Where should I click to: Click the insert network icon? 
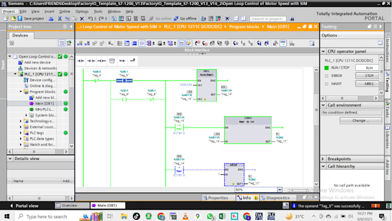pos(80,43)
